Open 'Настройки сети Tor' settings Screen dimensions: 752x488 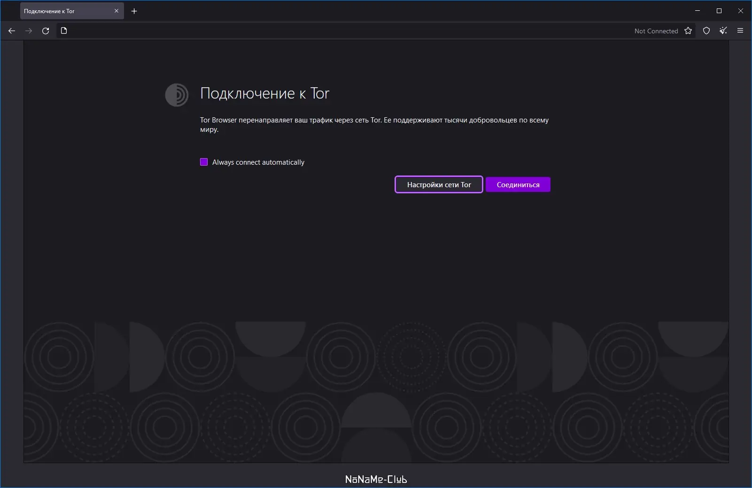pyautogui.click(x=439, y=184)
